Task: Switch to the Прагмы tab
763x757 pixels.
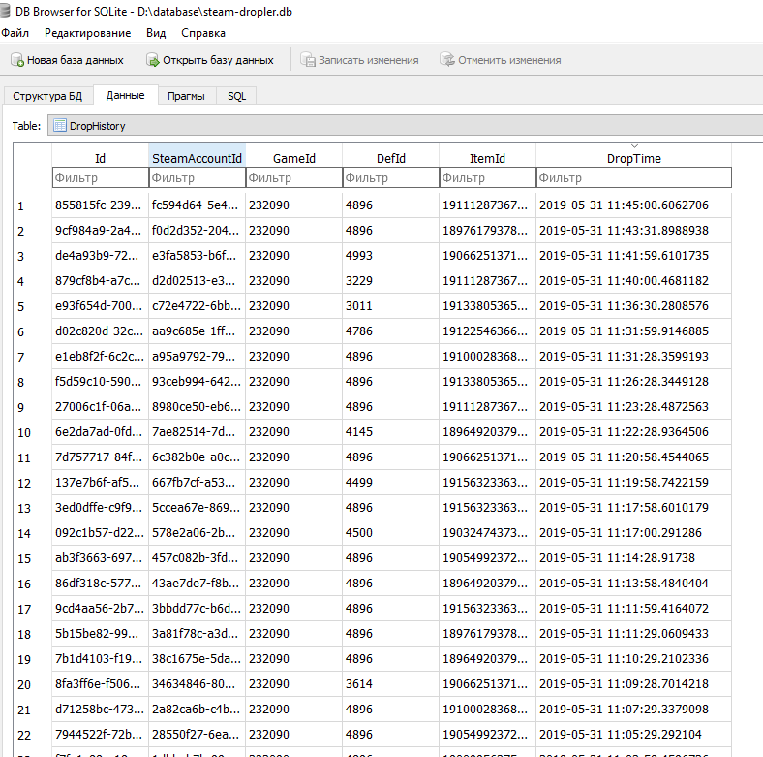Action: coord(186,96)
